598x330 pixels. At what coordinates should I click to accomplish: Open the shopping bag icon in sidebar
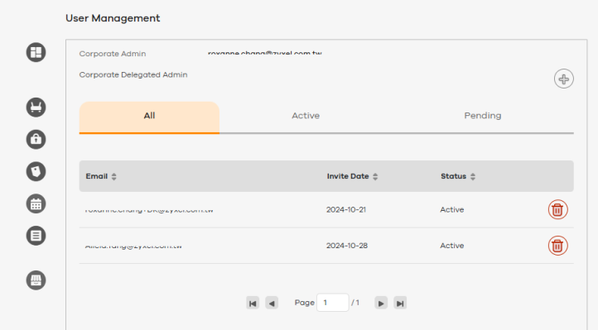pyautogui.click(x=36, y=139)
